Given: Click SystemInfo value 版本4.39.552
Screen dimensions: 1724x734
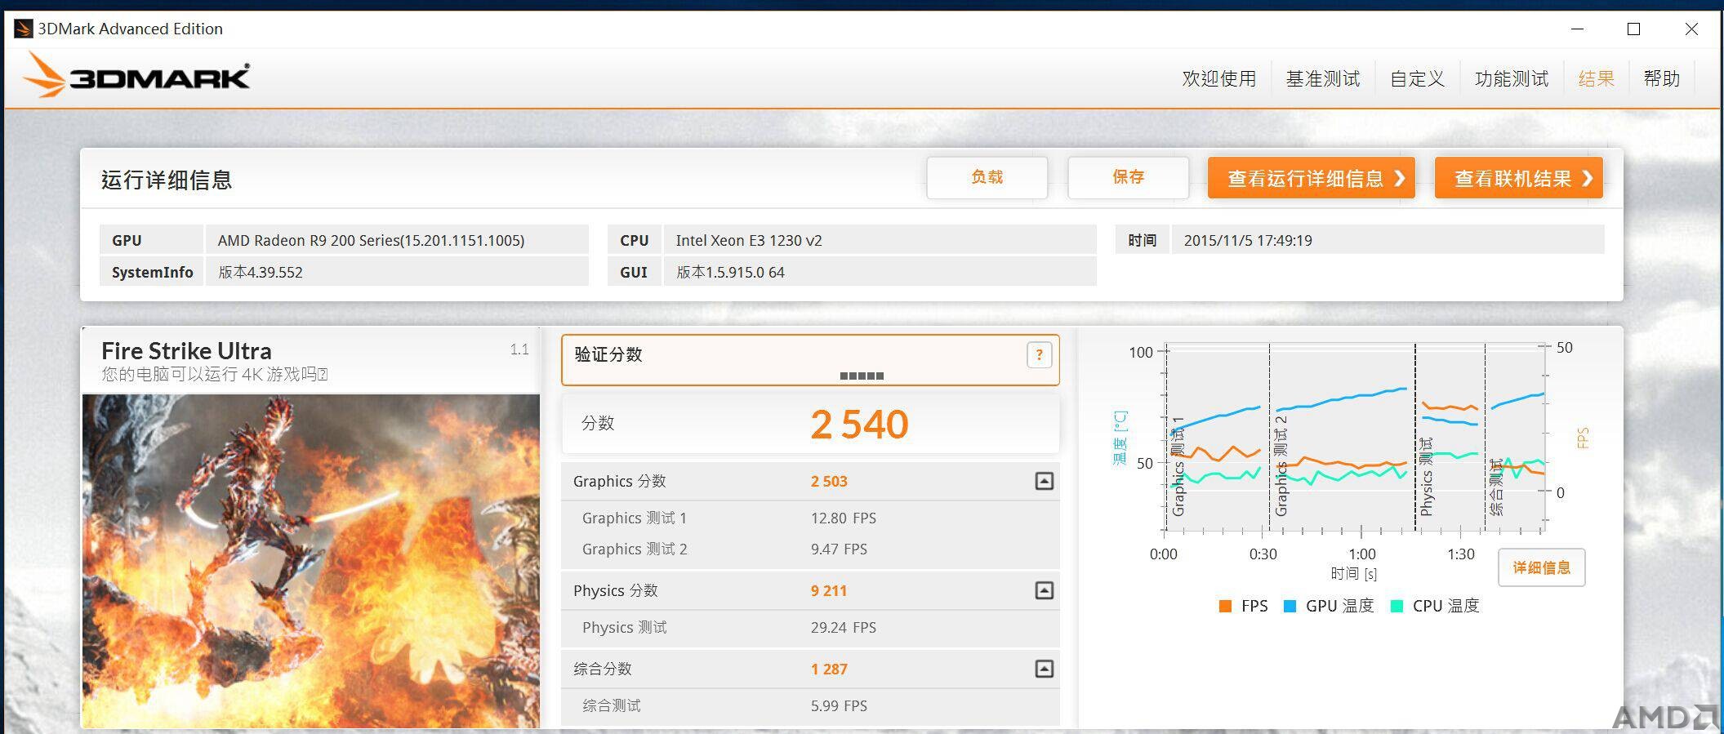Looking at the screenshot, I should [260, 272].
